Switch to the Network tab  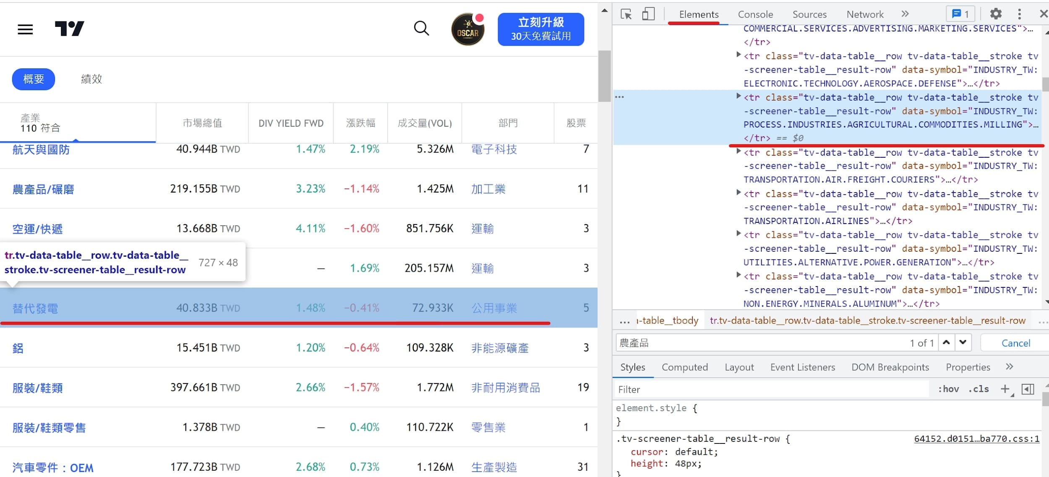click(x=865, y=14)
